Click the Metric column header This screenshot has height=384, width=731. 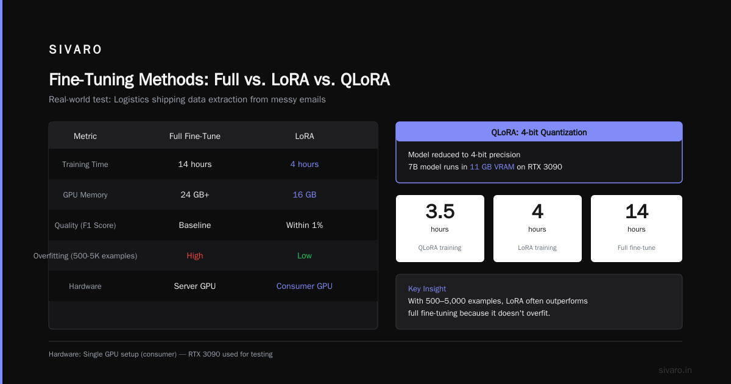point(85,137)
